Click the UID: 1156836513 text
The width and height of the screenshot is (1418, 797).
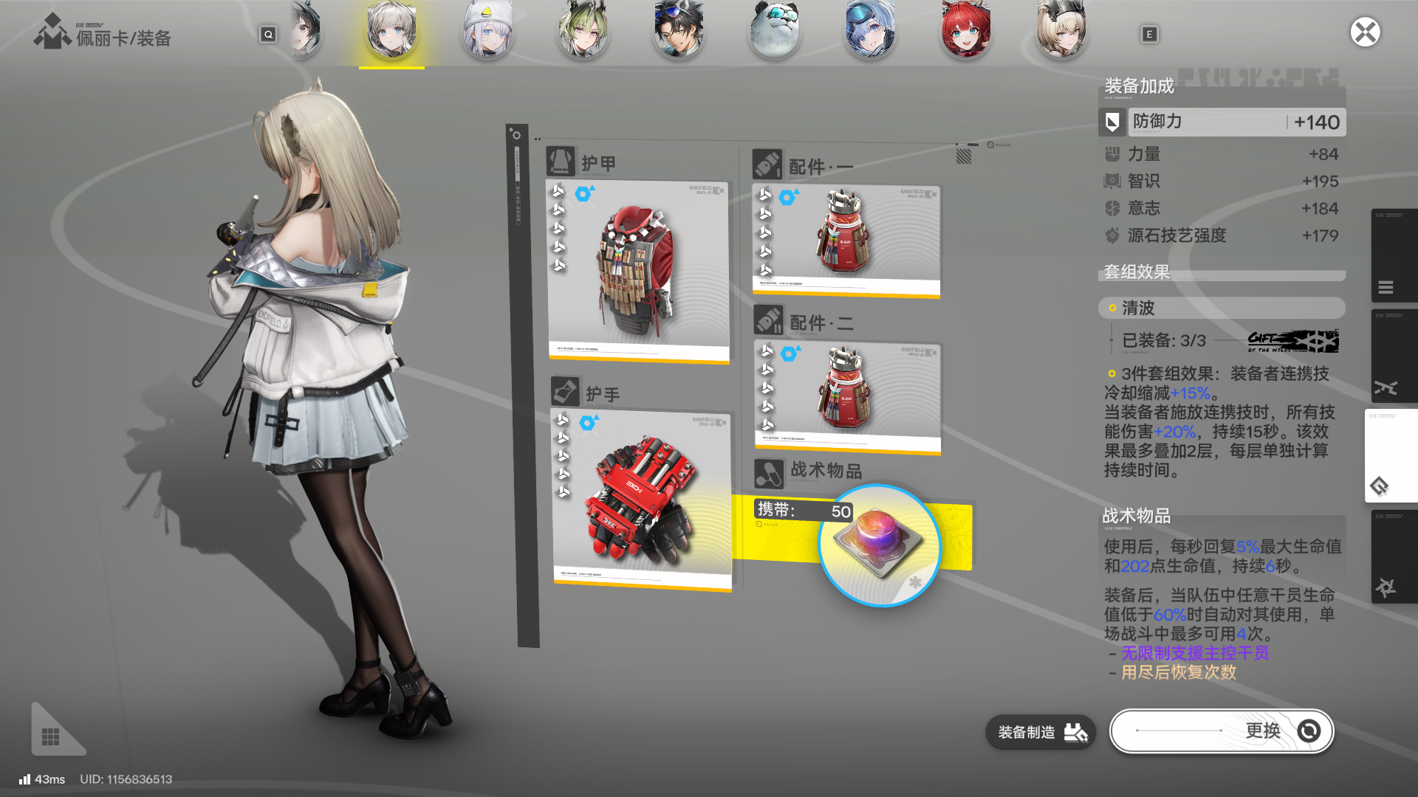pos(126,779)
